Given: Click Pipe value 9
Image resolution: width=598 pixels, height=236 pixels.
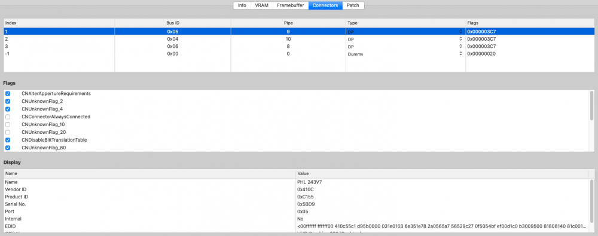Looking at the screenshot, I should (288, 32).
